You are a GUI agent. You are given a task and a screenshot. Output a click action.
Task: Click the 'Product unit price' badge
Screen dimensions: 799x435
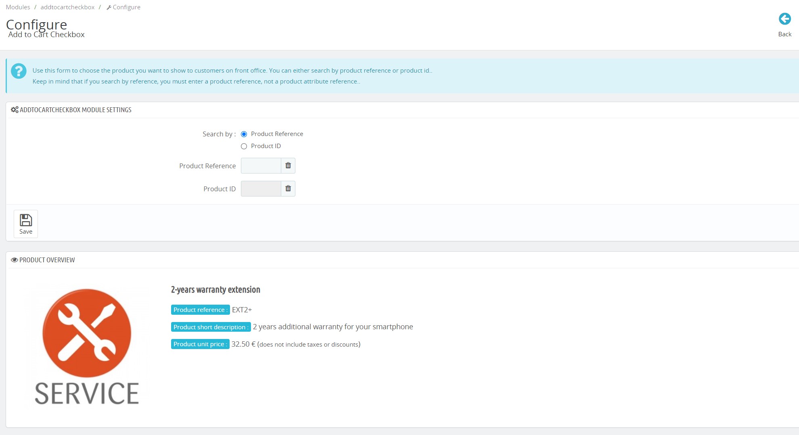coord(200,344)
